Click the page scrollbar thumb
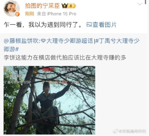Screen dimensions: 149x136 tap(145, 2)
